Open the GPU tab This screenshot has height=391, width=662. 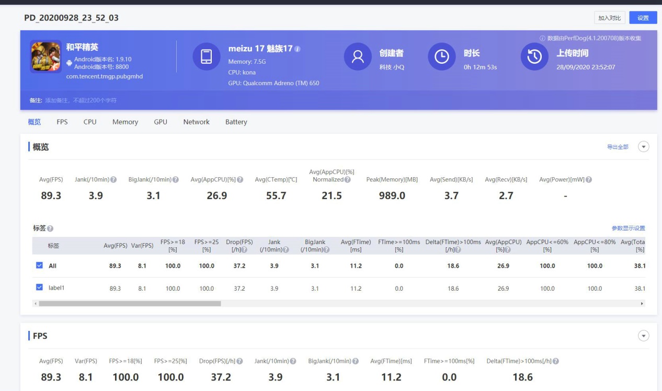161,122
